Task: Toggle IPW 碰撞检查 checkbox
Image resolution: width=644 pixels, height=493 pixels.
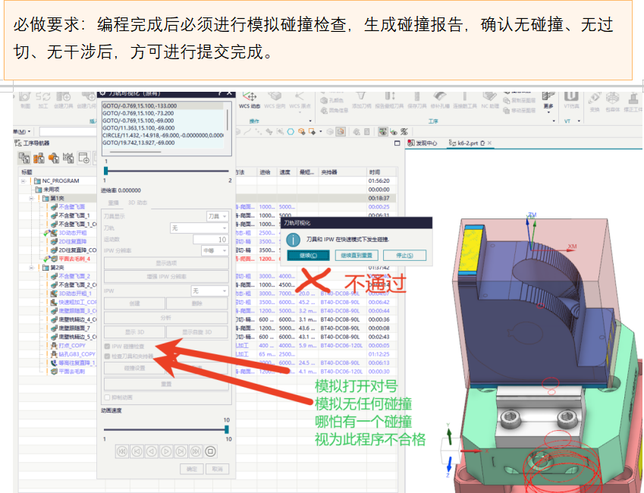Action: click(107, 347)
